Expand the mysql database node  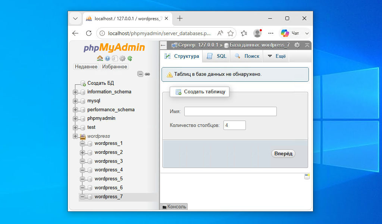(x=75, y=101)
